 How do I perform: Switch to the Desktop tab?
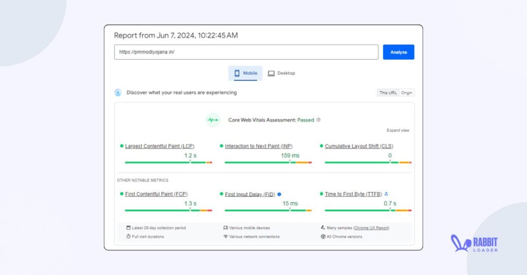coord(282,73)
